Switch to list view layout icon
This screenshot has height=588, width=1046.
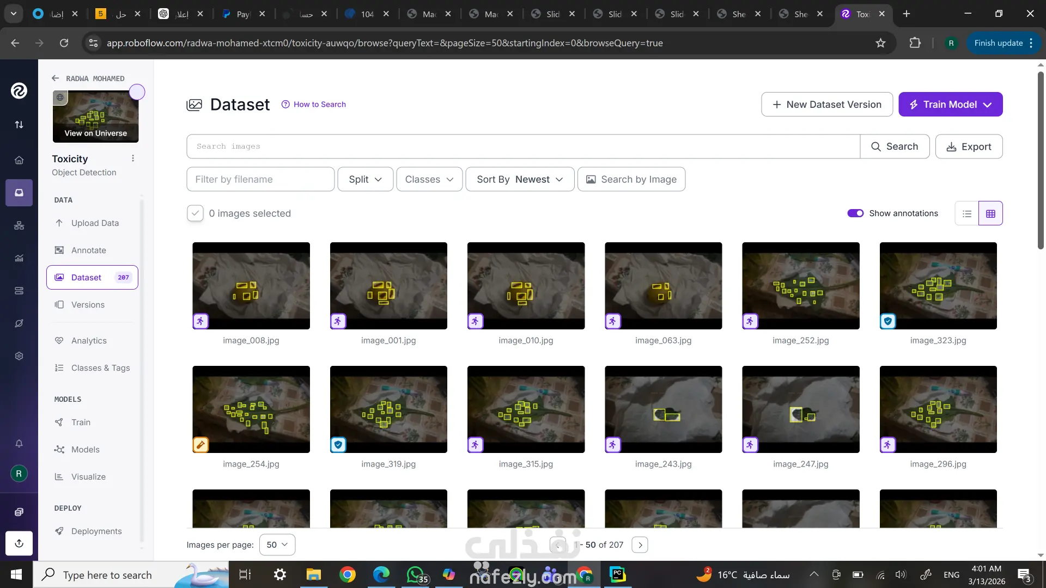(967, 213)
